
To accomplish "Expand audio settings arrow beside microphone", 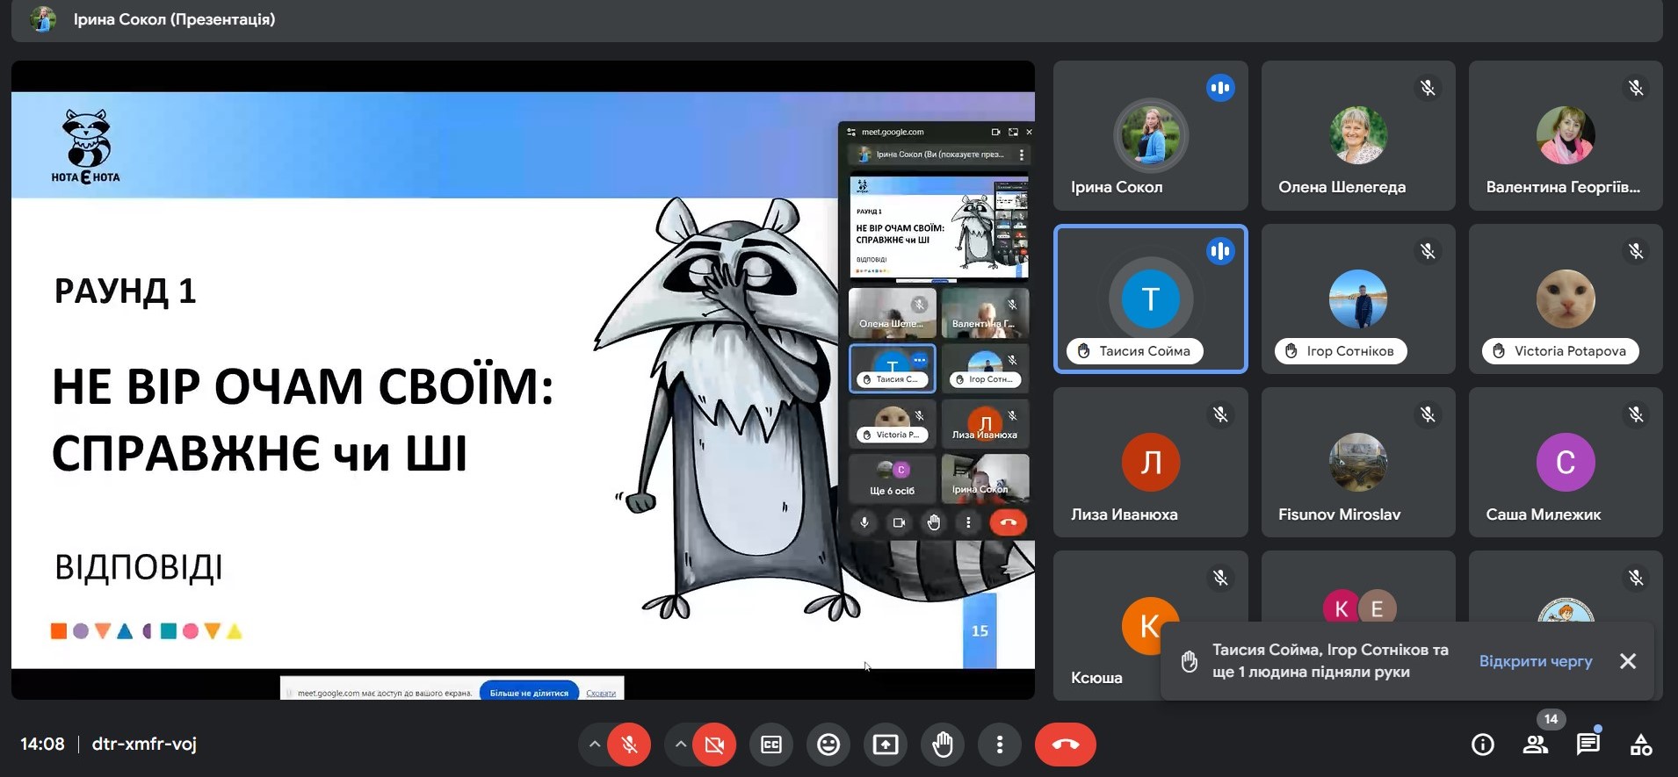I will click(595, 745).
